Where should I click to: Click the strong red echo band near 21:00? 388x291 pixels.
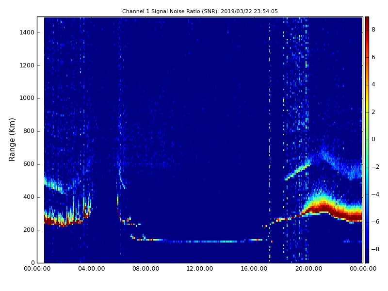click(x=323, y=208)
